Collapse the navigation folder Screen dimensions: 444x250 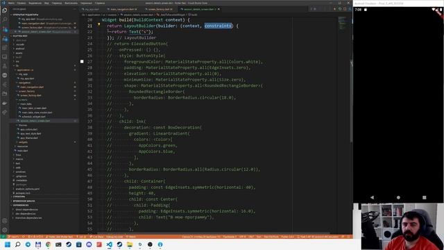pos(24,83)
